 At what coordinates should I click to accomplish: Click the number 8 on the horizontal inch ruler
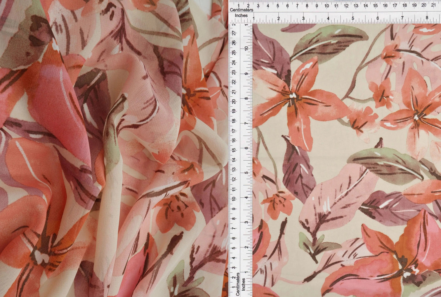pyautogui.click(x=427, y=18)
